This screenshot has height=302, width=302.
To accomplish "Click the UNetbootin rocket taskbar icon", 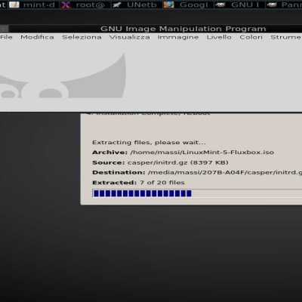I will [117, 5].
